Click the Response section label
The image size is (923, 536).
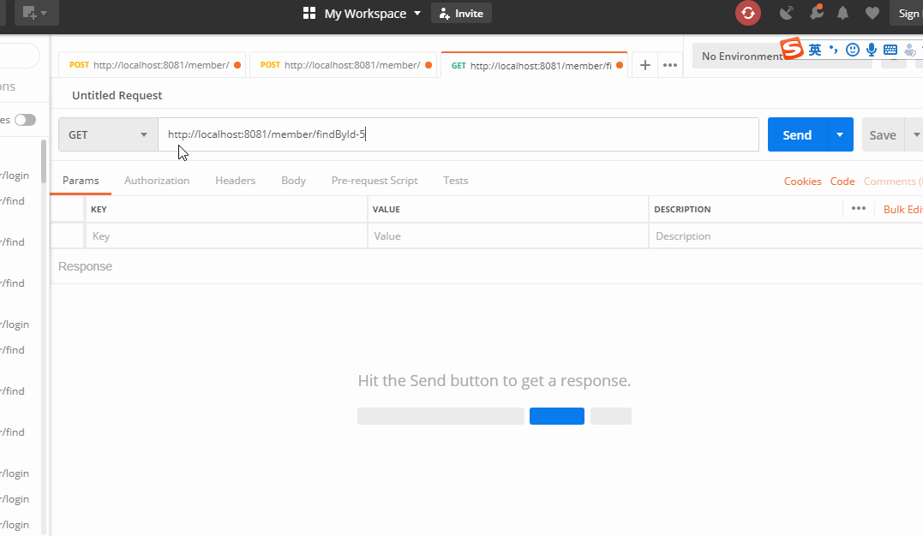pyautogui.click(x=86, y=266)
